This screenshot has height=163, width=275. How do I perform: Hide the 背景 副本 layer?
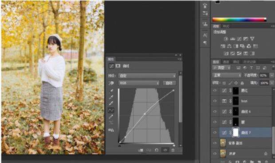click(x=215, y=143)
